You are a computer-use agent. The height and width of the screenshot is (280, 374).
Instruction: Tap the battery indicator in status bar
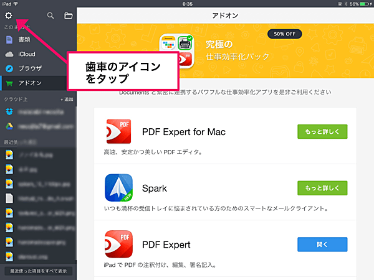[x=365, y=4]
